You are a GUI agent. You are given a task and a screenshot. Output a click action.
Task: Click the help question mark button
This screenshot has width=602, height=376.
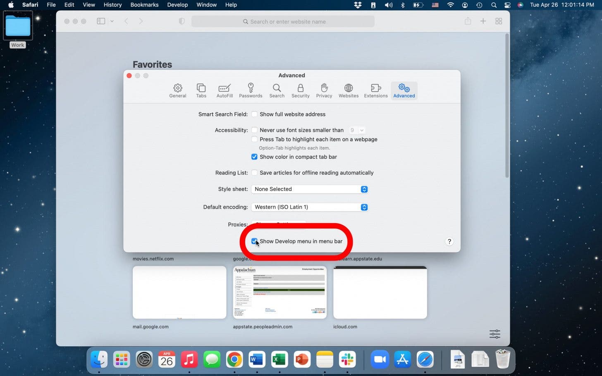(x=449, y=242)
